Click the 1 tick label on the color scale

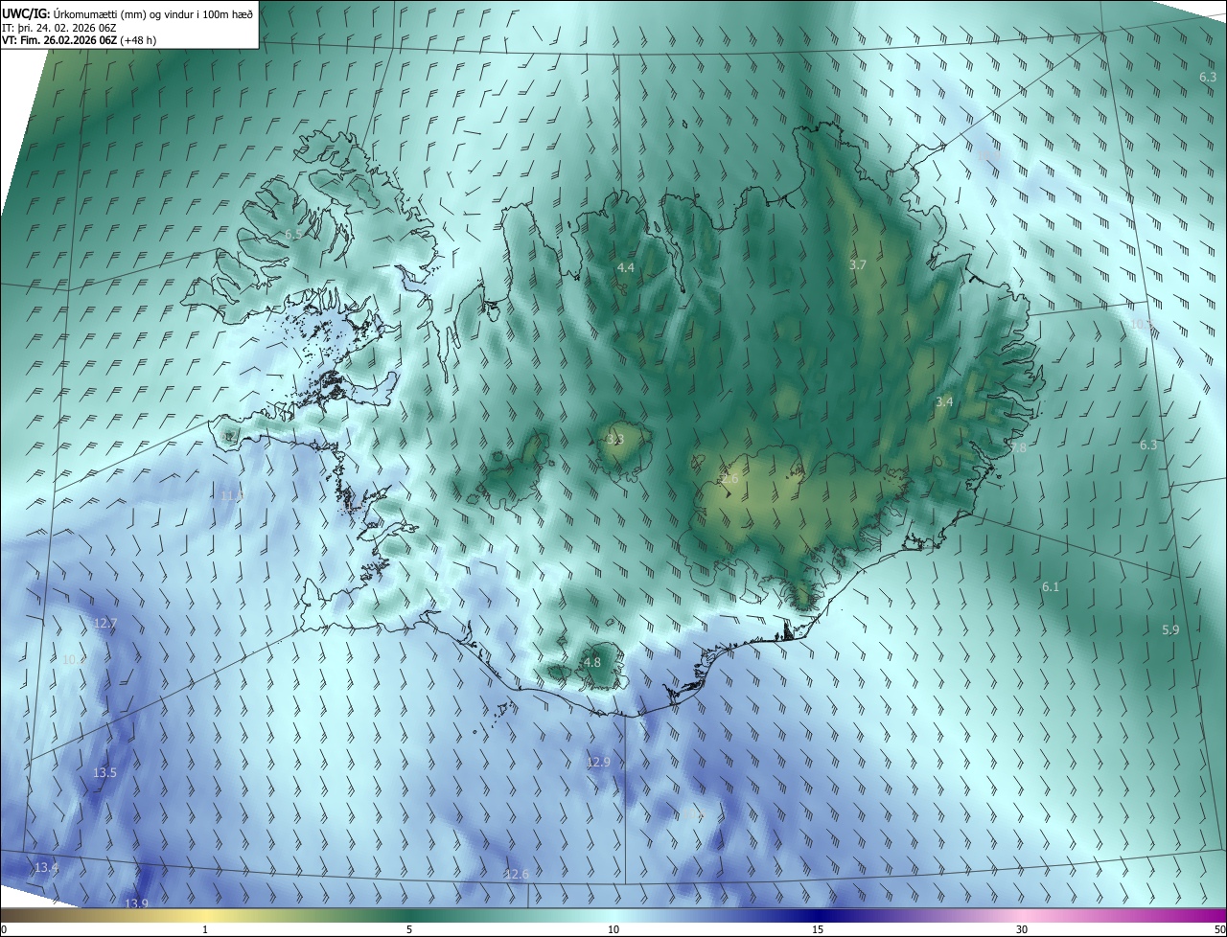205,929
